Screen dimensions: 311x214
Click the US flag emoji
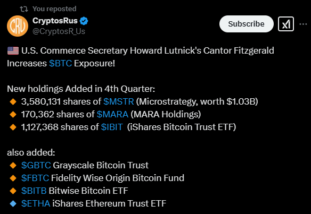[x=13, y=50]
